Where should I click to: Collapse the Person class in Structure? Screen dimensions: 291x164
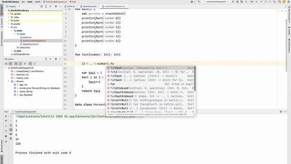tap(8, 81)
